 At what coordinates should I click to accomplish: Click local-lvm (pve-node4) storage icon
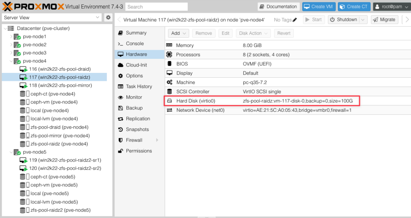point(24,119)
